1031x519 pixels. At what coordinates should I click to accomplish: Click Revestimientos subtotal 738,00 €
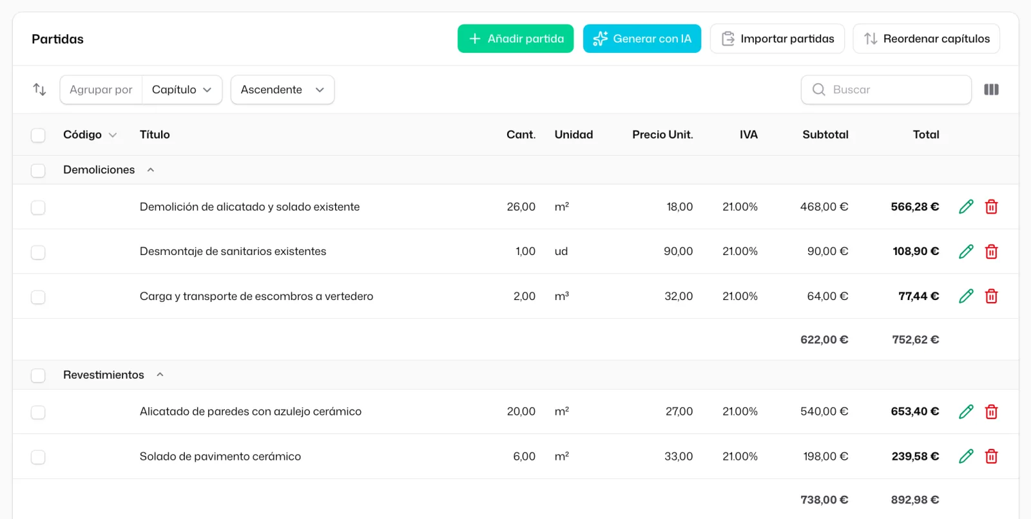pos(824,500)
